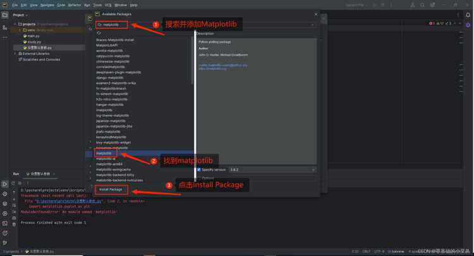Open the UTF-8 encoding selector

click(379, 251)
